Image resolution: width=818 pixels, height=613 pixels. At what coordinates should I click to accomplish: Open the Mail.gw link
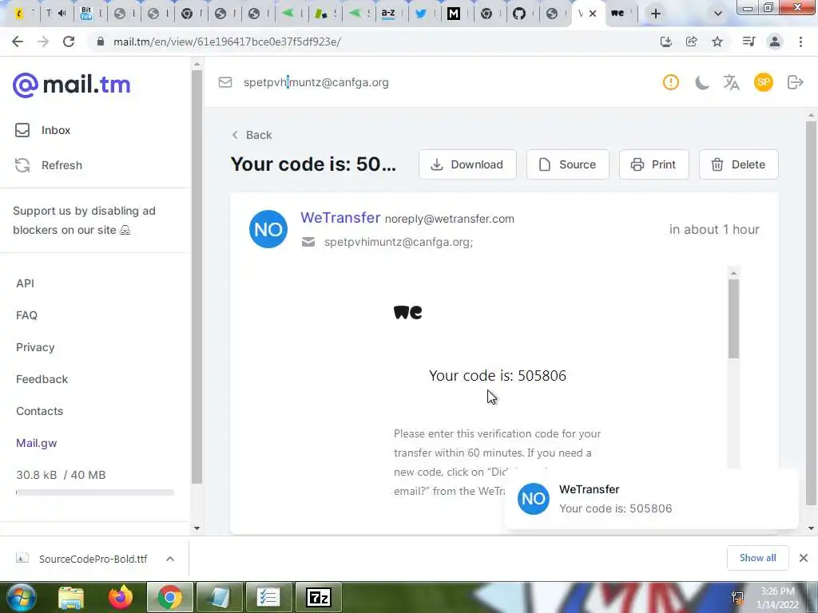(37, 443)
